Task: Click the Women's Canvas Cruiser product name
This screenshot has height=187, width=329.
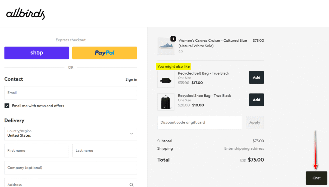Action: [x=213, y=43]
